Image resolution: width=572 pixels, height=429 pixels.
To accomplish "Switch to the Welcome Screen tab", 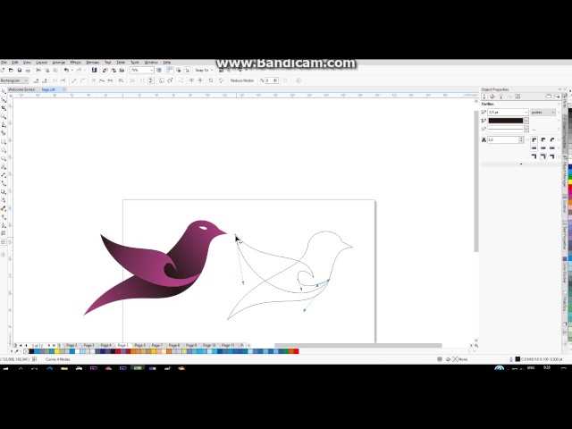I will (21, 89).
